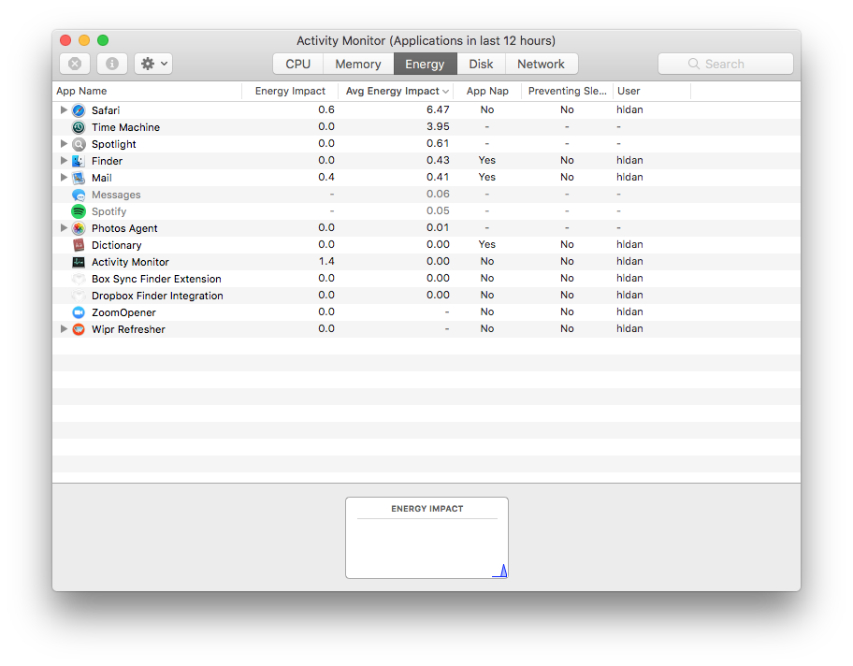Viewport: 853px width, 666px height.
Task: Expand the Wipr Refresher disclosure triangle
Action: click(x=64, y=329)
